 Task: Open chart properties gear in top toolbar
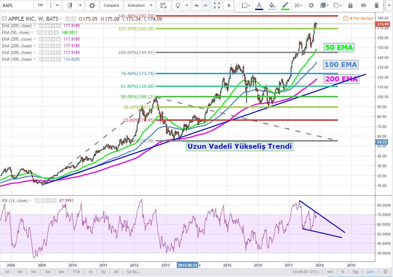pos(92,5)
